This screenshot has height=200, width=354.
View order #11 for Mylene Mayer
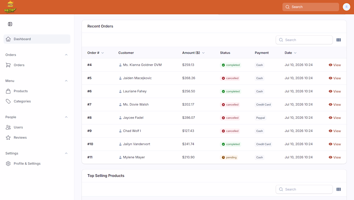pyautogui.click(x=335, y=157)
